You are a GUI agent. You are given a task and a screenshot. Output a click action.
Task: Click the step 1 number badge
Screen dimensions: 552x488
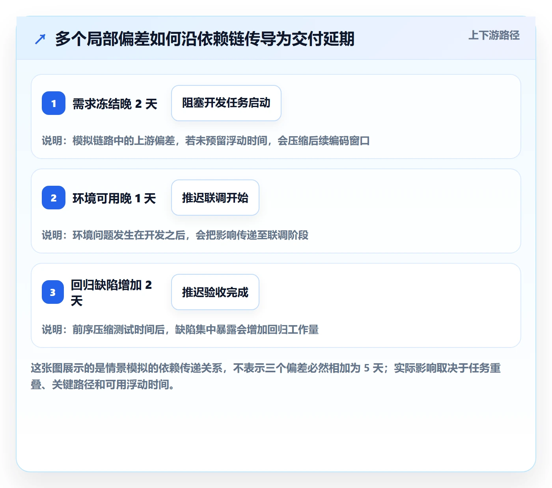[54, 103]
